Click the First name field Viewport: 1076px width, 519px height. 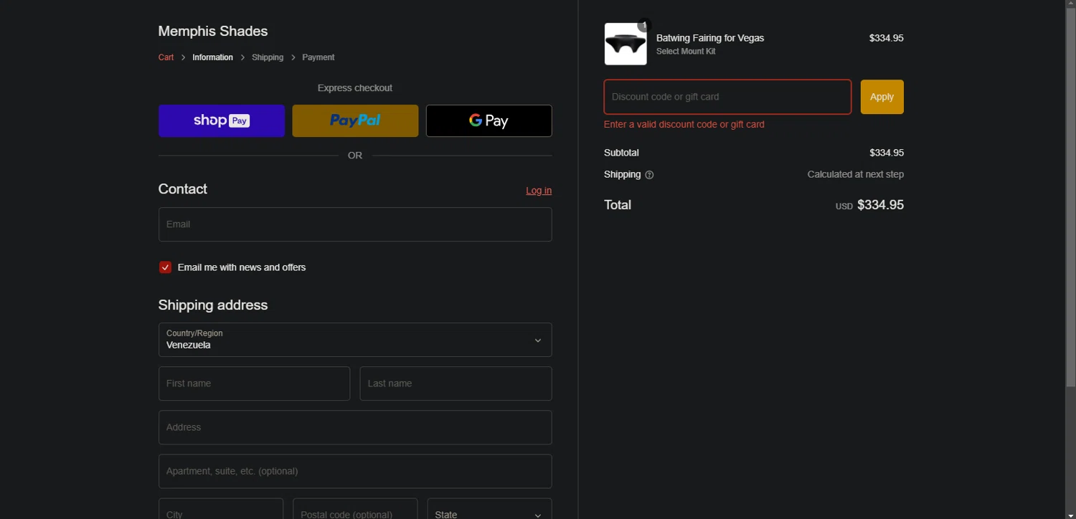pyautogui.click(x=254, y=384)
